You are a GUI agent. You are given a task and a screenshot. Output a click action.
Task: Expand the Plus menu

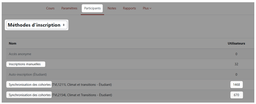(x=147, y=8)
